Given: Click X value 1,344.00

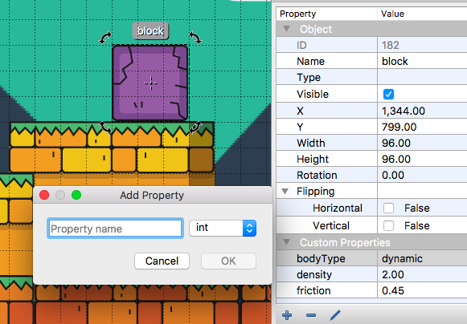Looking at the screenshot, I should click(x=404, y=111).
